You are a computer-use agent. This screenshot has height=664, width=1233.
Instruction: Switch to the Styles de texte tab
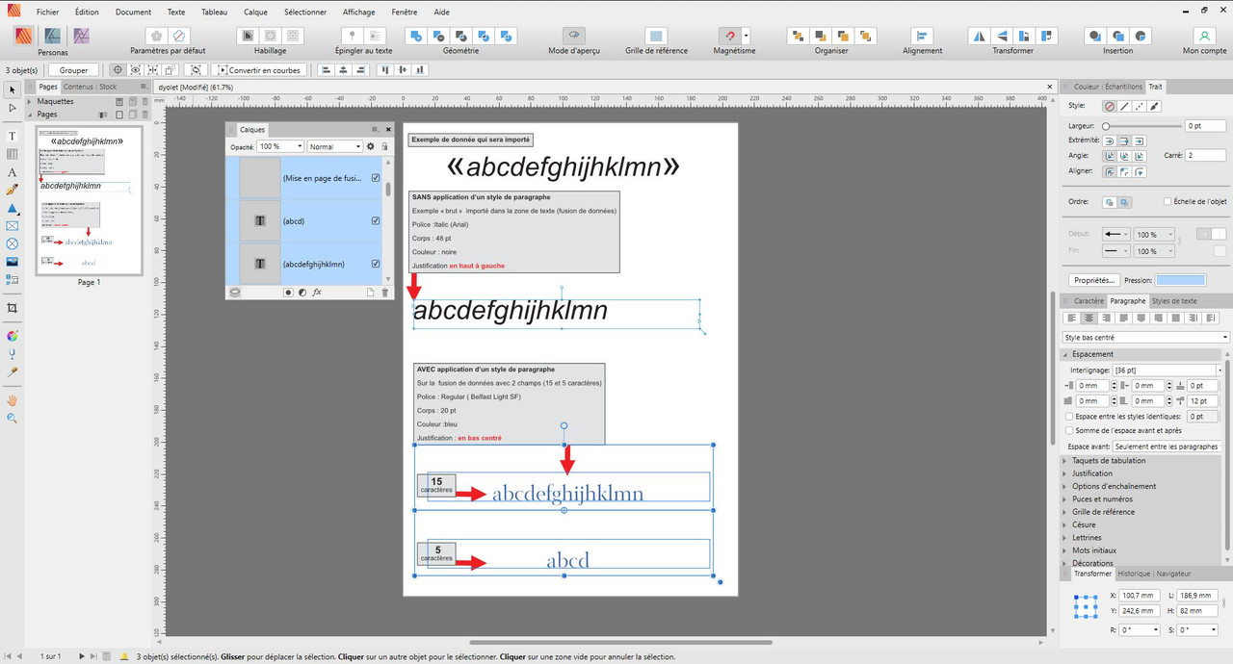click(1174, 301)
